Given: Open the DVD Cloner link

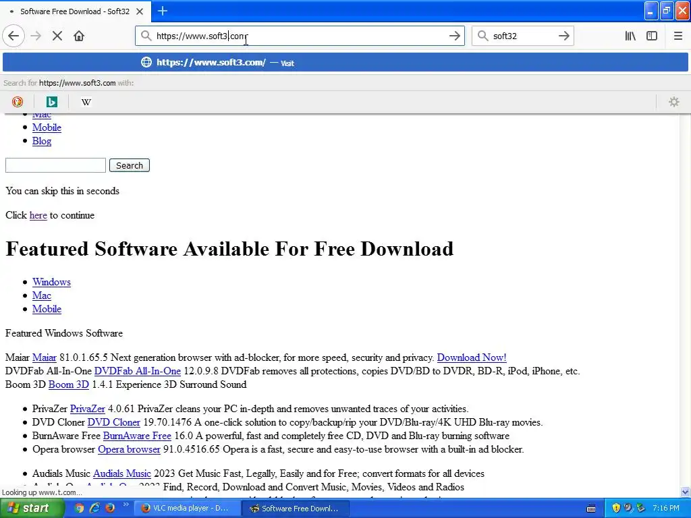Looking at the screenshot, I should [113, 422].
